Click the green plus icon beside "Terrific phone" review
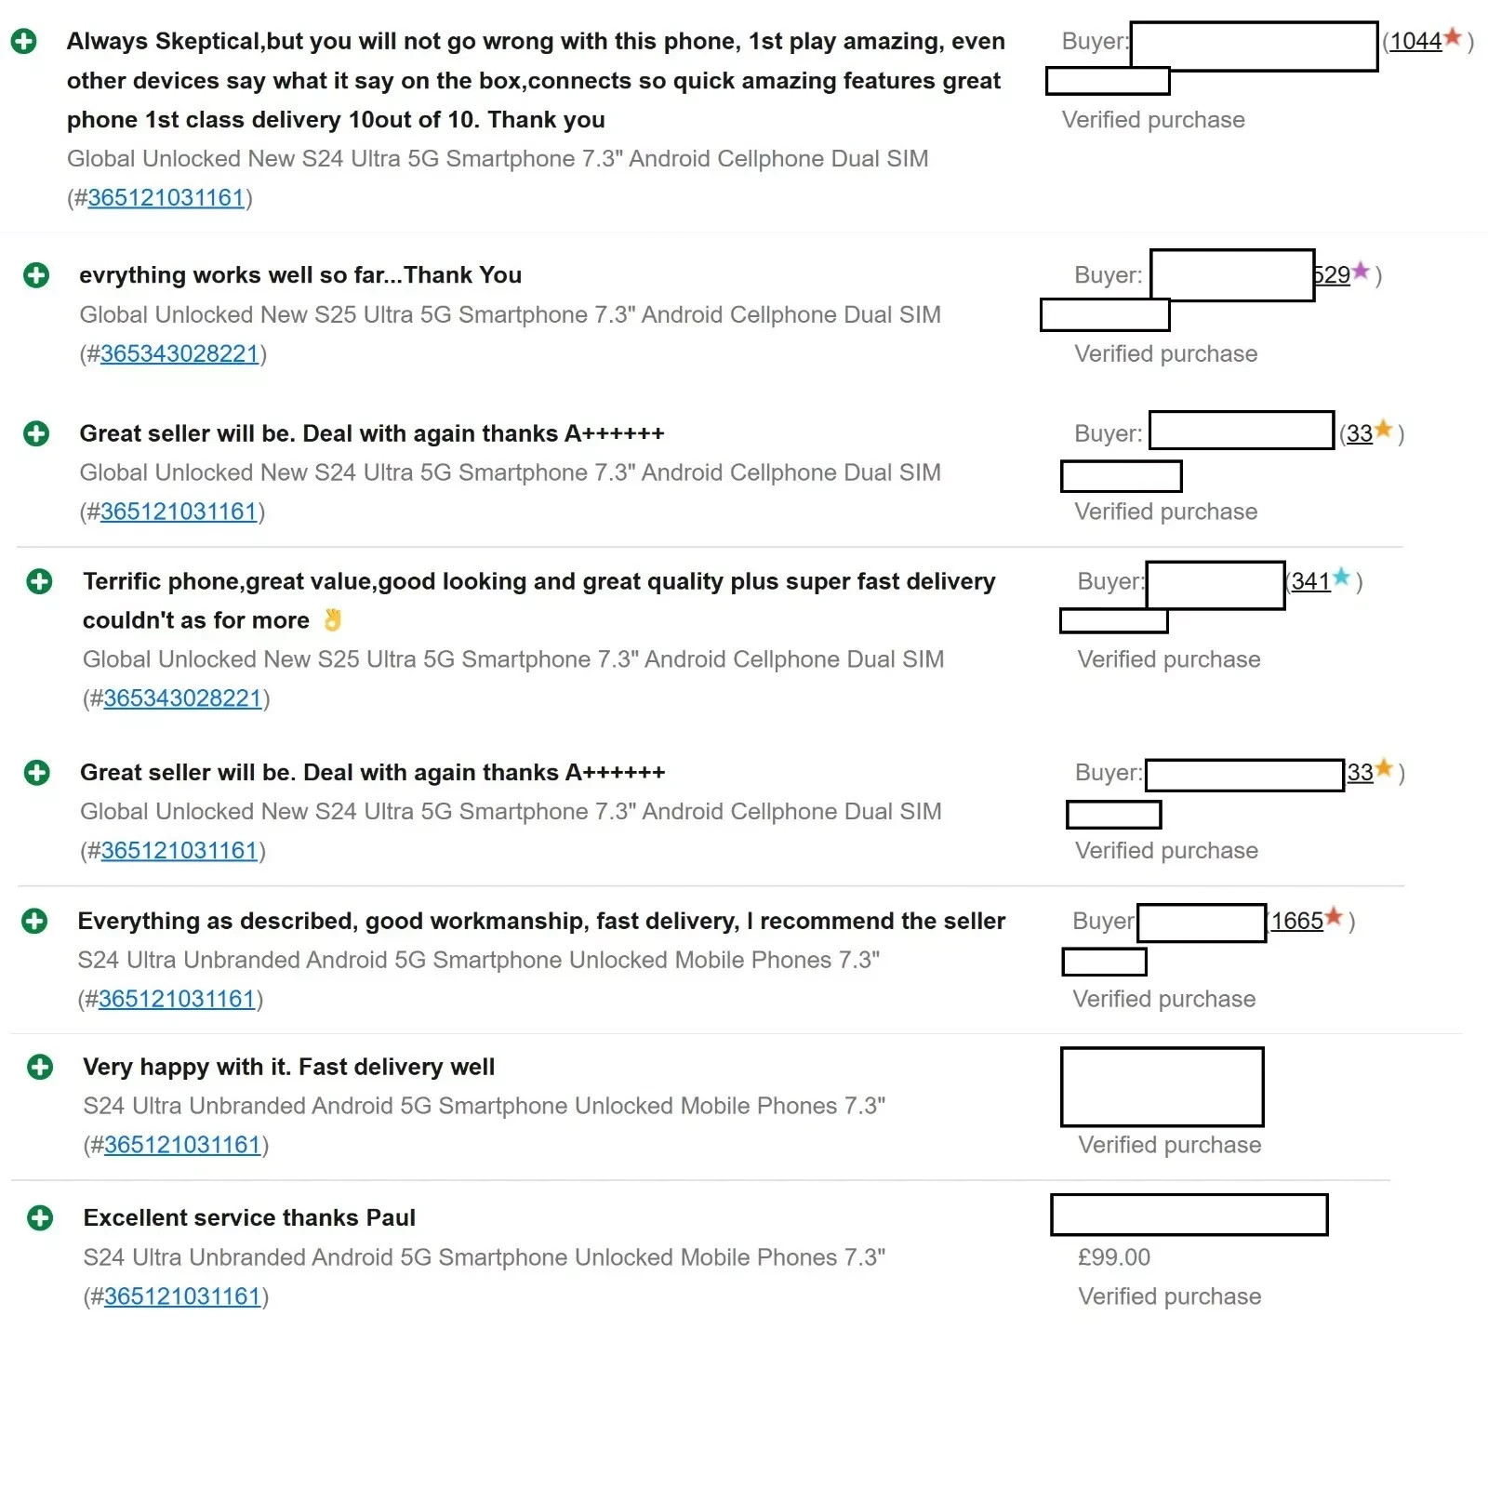 point(39,582)
